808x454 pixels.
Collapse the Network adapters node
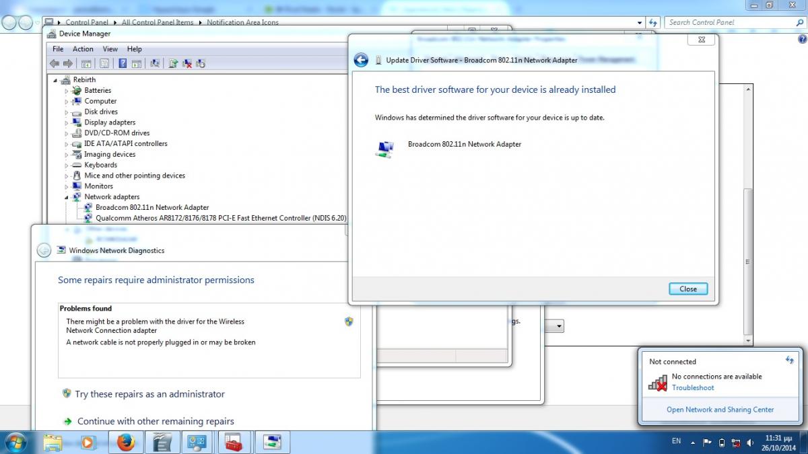(67, 197)
